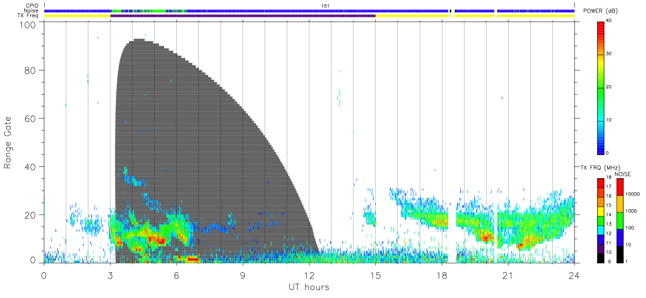The image size is (646, 298).
Task: Click the NOISE color scale bar
Action: (620, 220)
